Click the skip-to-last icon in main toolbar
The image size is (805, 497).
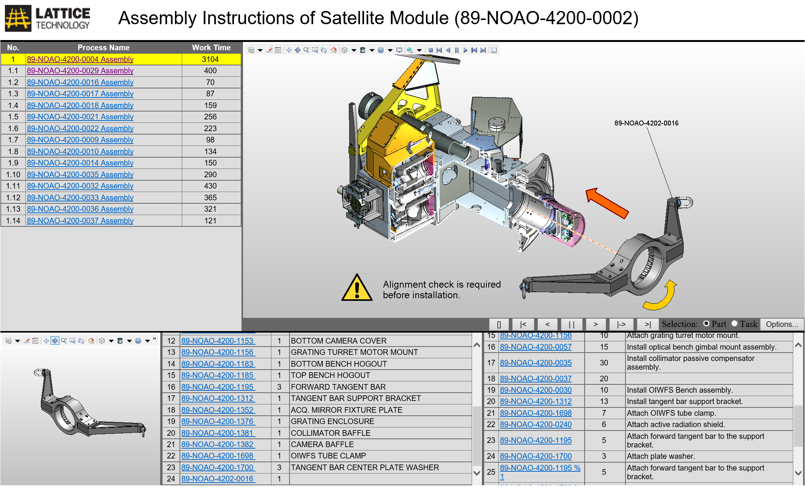click(483, 50)
